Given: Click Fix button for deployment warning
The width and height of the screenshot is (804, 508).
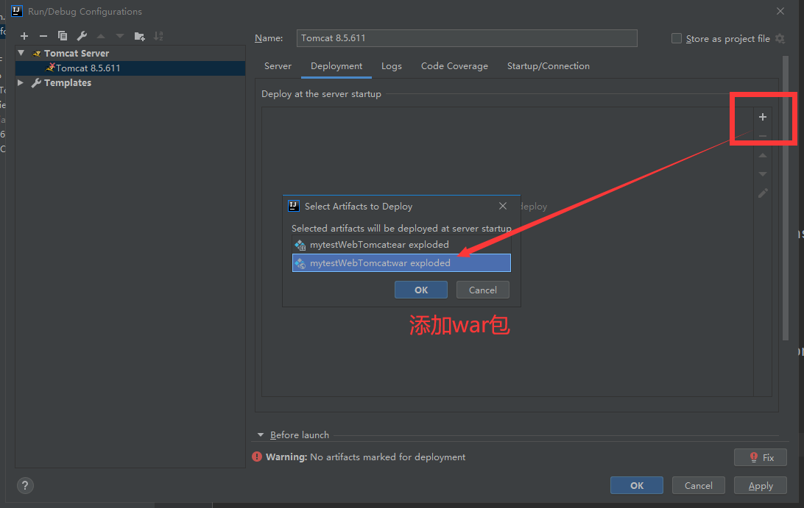Looking at the screenshot, I should click(x=761, y=457).
